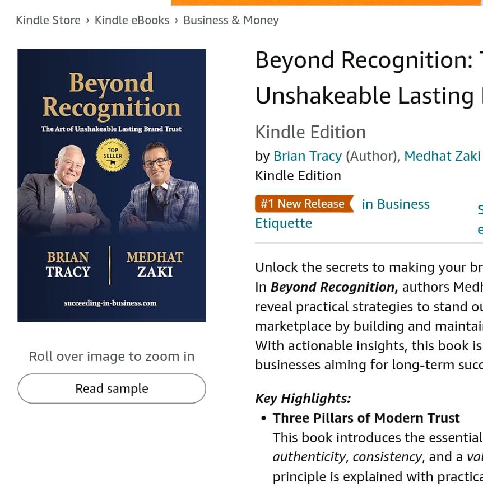Open author page for Medhat Zaki
483x487 pixels.
click(x=442, y=156)
